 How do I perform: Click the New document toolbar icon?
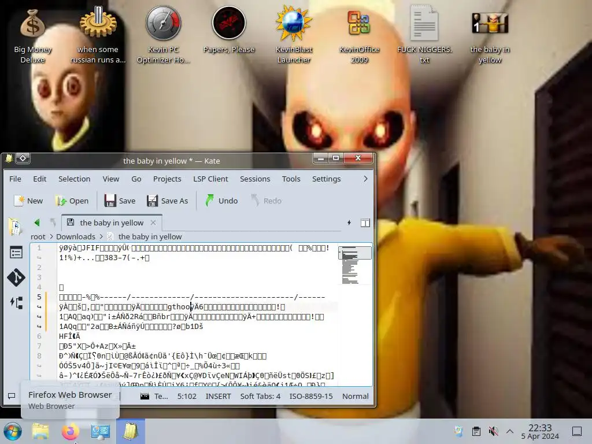coord(19,201)
